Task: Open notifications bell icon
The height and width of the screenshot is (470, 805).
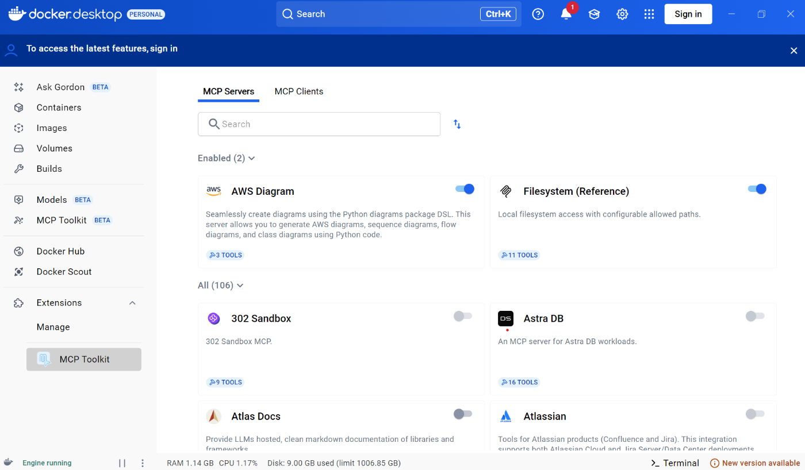Action: pyautogui.click(x=566, y=14)
